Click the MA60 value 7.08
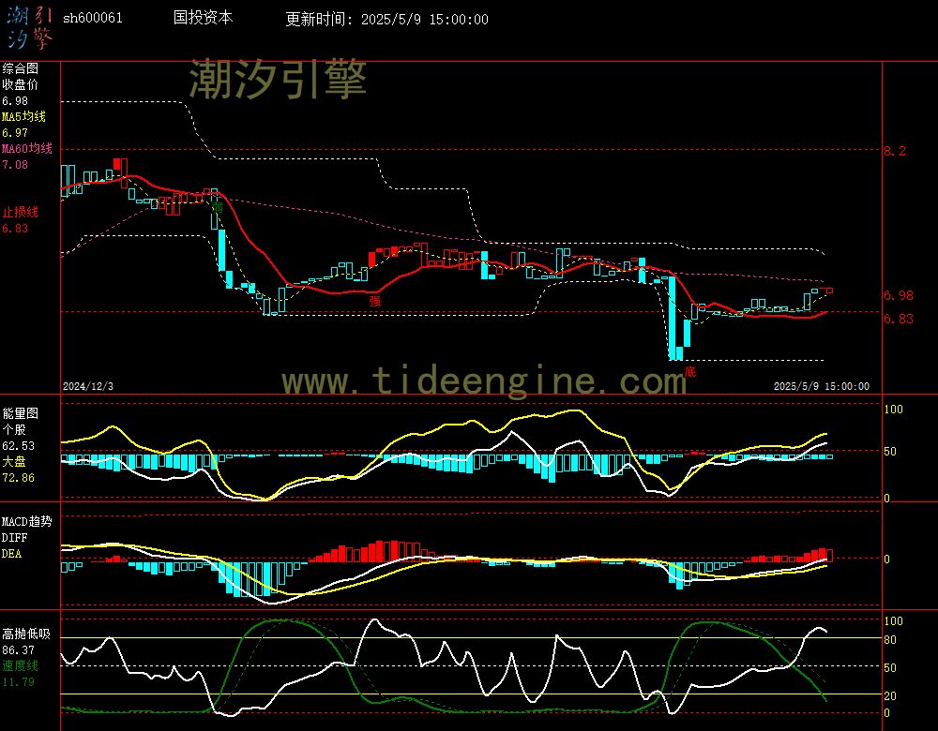The width and height of the screenshot is (938, 731). tap(15, 164)
